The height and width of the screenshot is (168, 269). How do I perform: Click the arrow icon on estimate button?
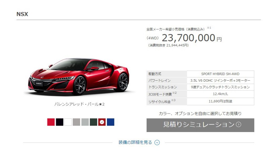238,124
